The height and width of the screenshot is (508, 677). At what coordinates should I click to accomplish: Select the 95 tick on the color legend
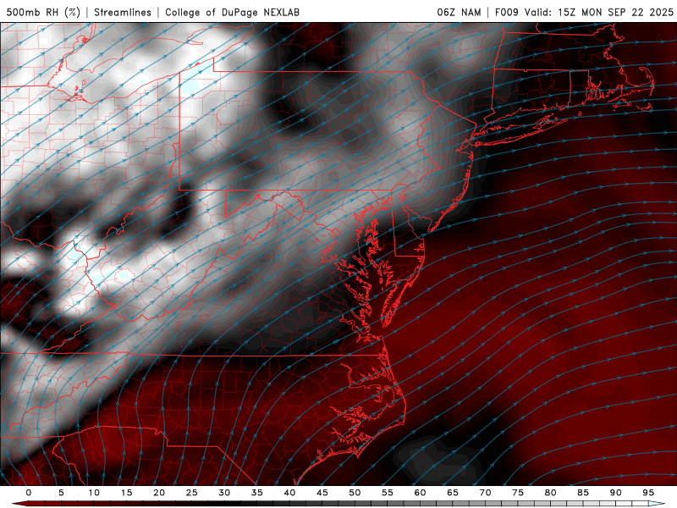[648, 493]
